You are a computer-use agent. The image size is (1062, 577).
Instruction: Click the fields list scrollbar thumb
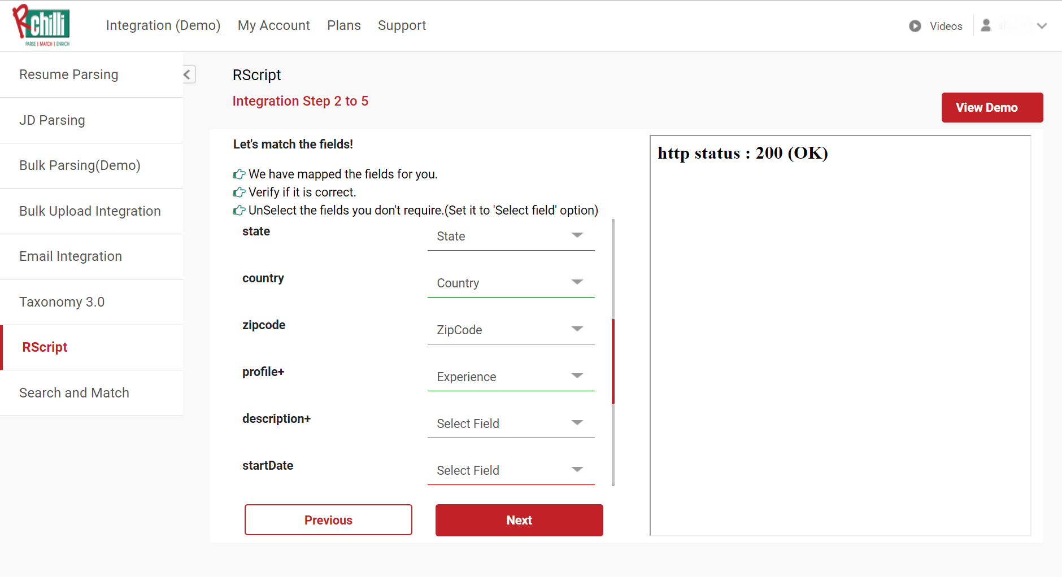tap(613, 361)
